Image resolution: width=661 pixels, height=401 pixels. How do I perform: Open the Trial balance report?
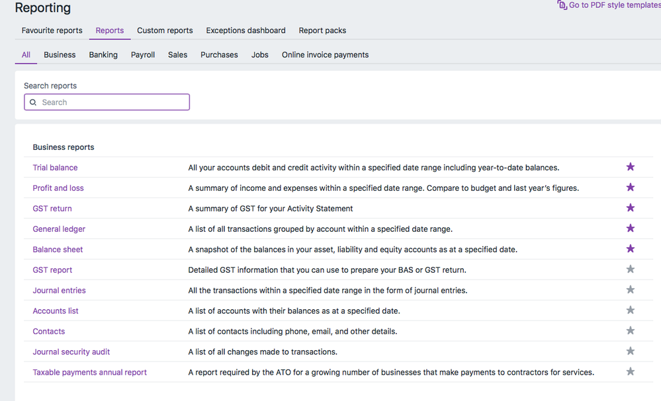click(x=55, y=168)
